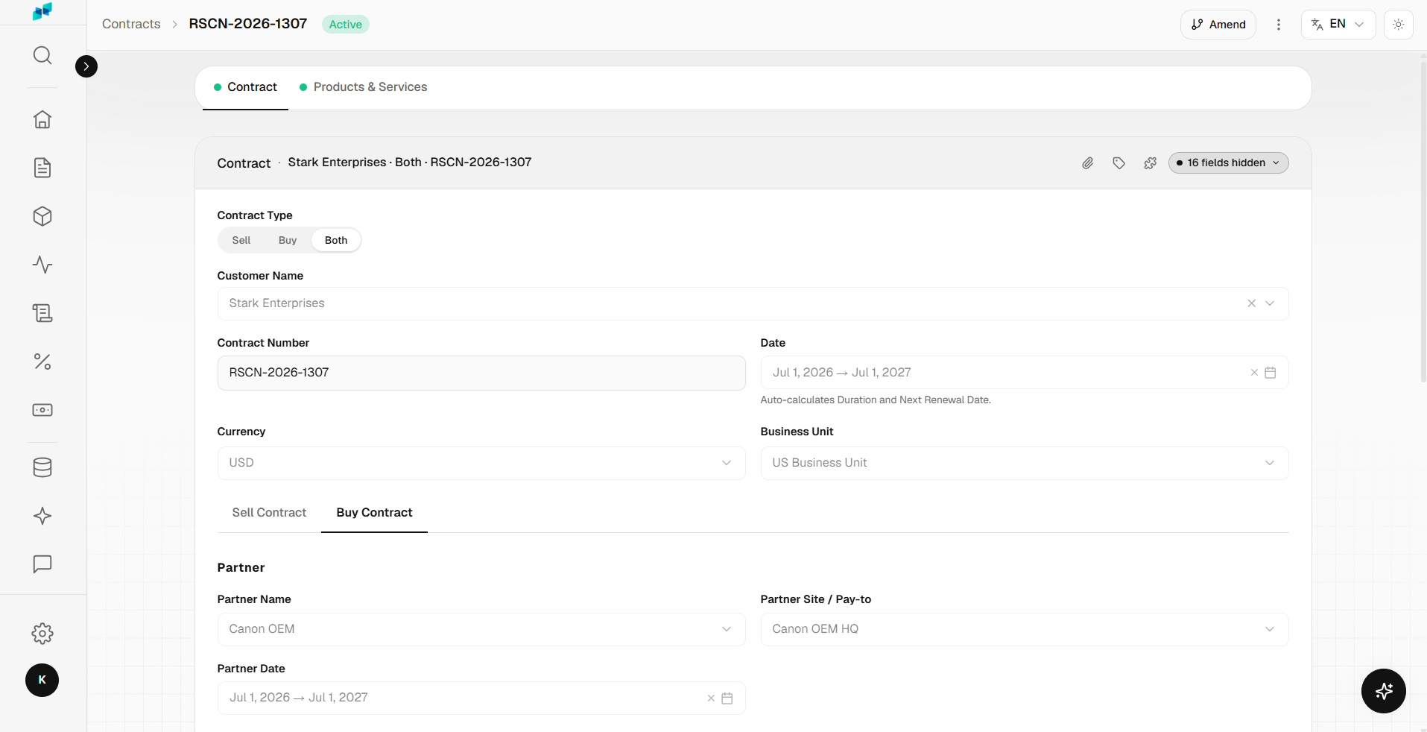Open the user avatar K menu

(42, 680)
